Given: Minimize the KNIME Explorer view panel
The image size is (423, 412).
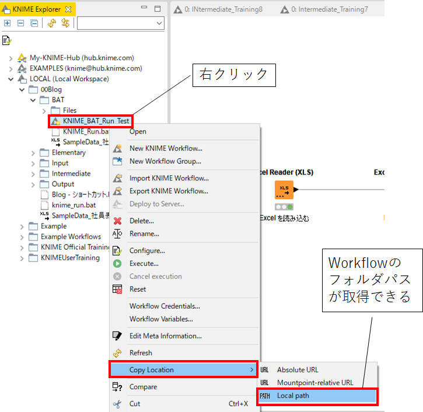Looking at the screenshot, I should coord(144,7).
